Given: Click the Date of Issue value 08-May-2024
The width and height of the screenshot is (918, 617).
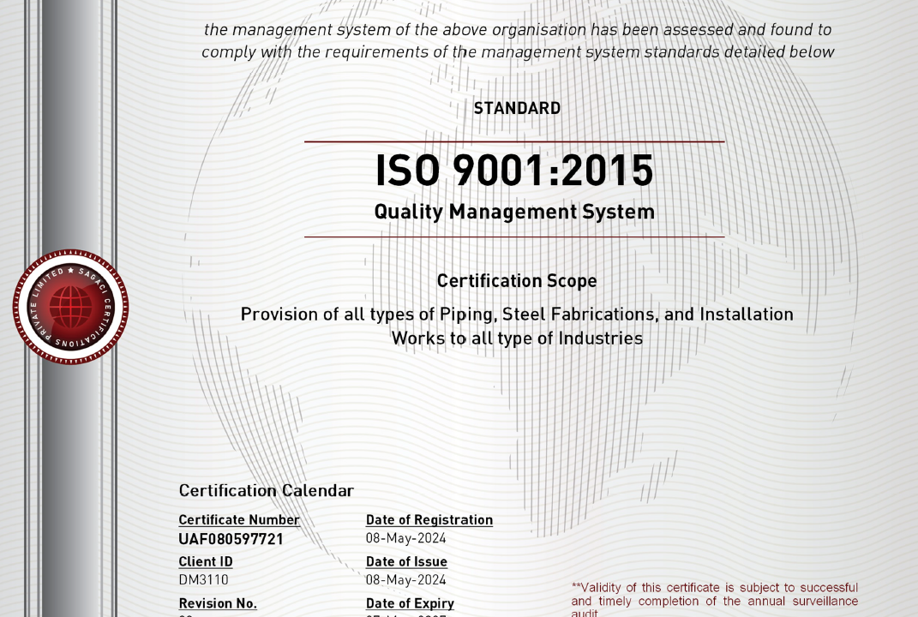Looking at the screenshot, I should [406, 580].
